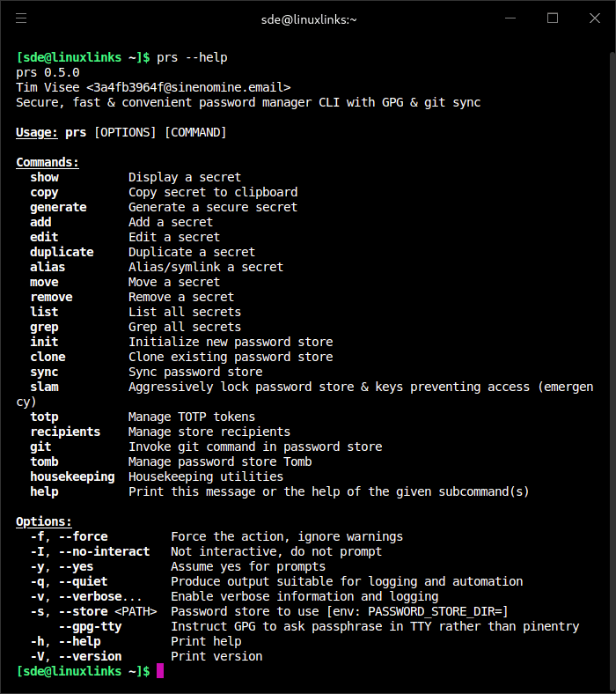
Task: Click the --gpg-tty option text
Action: click(91, 626)
